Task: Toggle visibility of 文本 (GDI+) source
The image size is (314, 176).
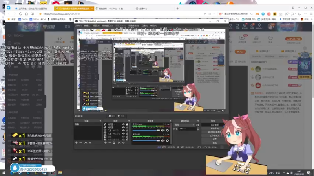Action: (x=123, y=131)
